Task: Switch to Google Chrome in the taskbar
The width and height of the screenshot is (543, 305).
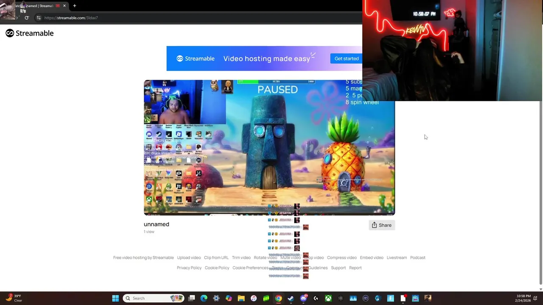Action: [x=278, y=298]
